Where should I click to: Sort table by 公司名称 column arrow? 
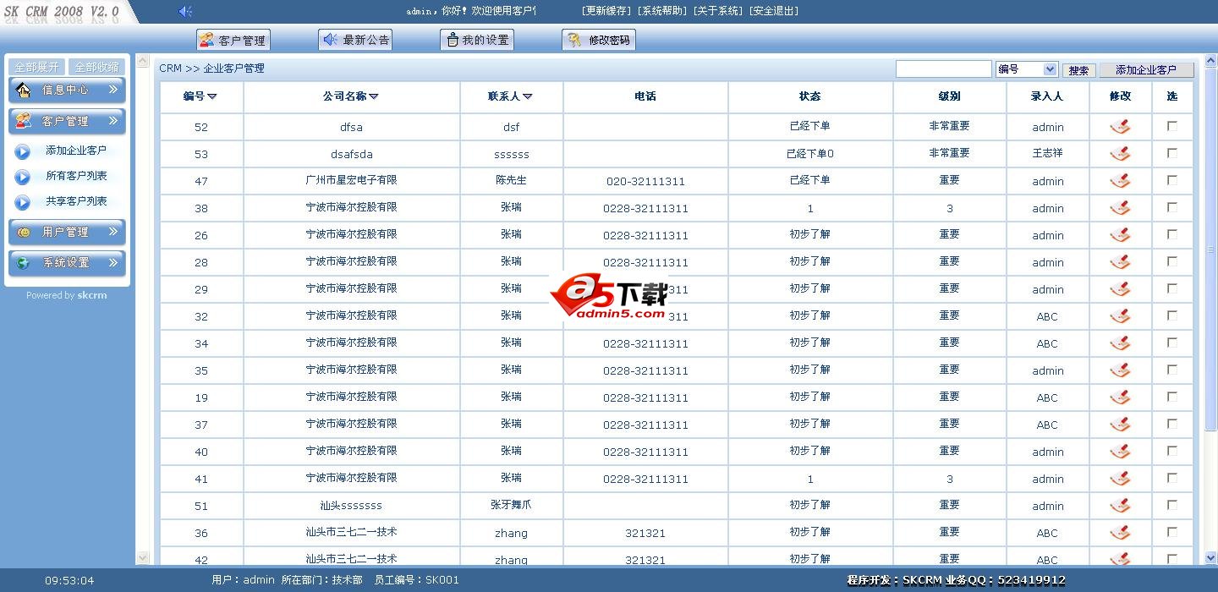(374, 96)
